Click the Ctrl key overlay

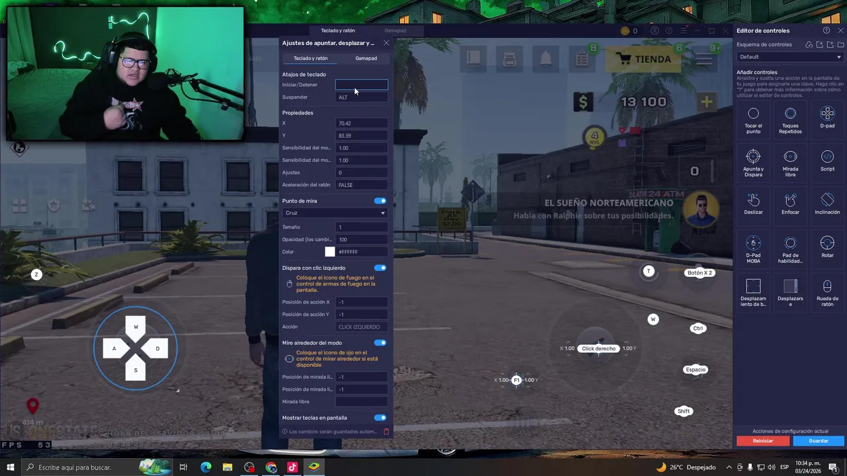point(698,329)
